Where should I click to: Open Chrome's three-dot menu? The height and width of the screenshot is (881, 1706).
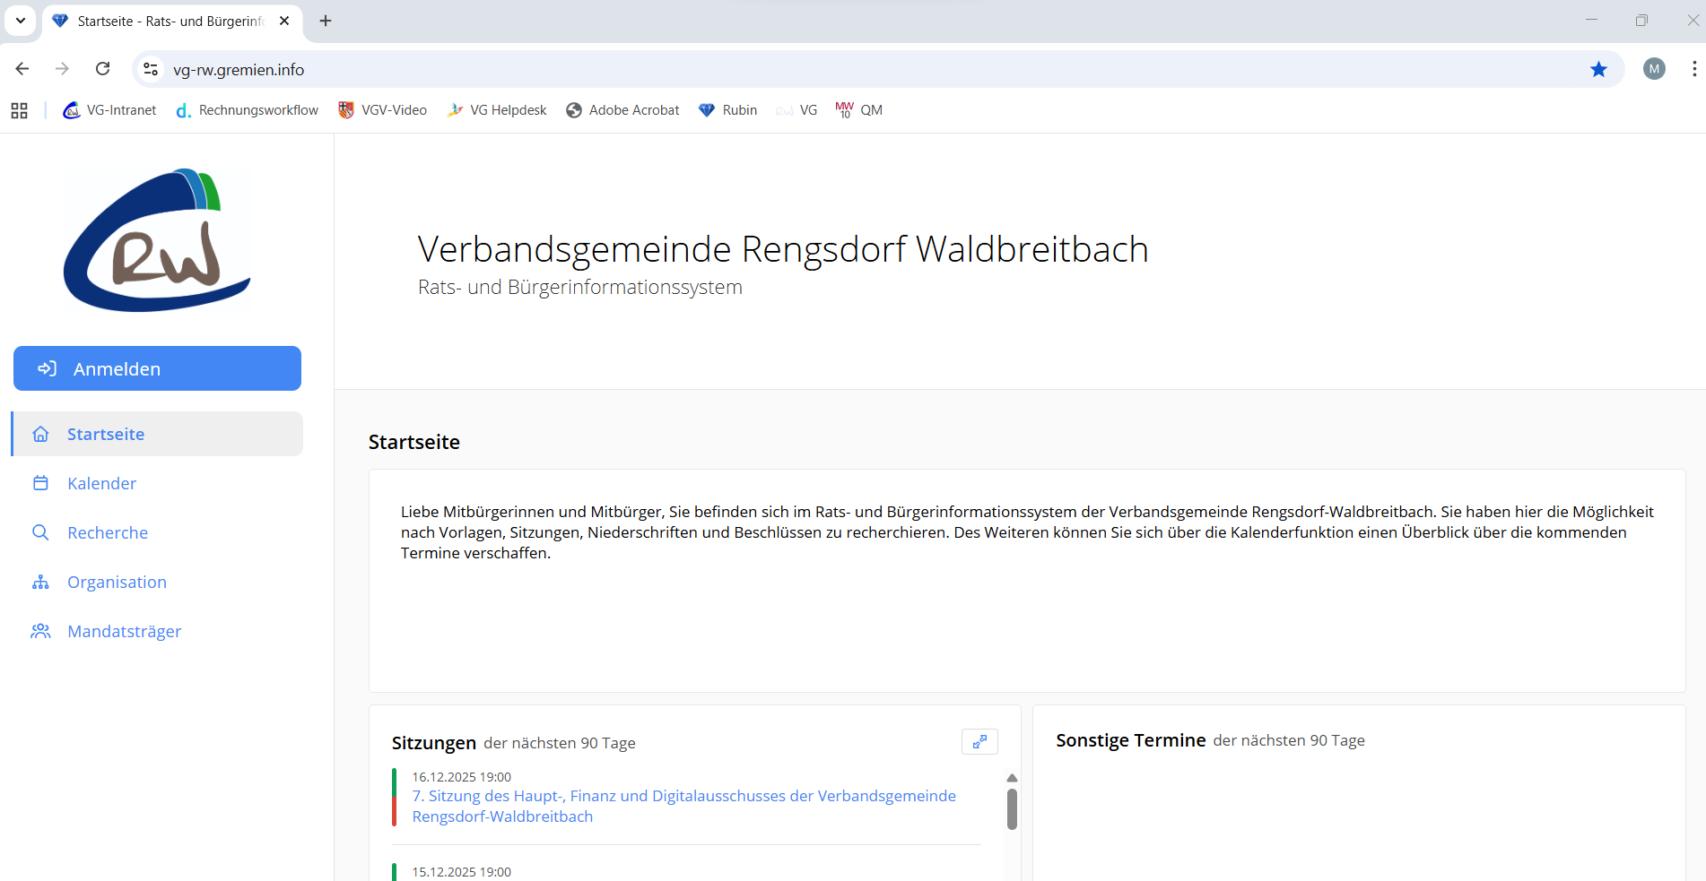(1693, 69)
